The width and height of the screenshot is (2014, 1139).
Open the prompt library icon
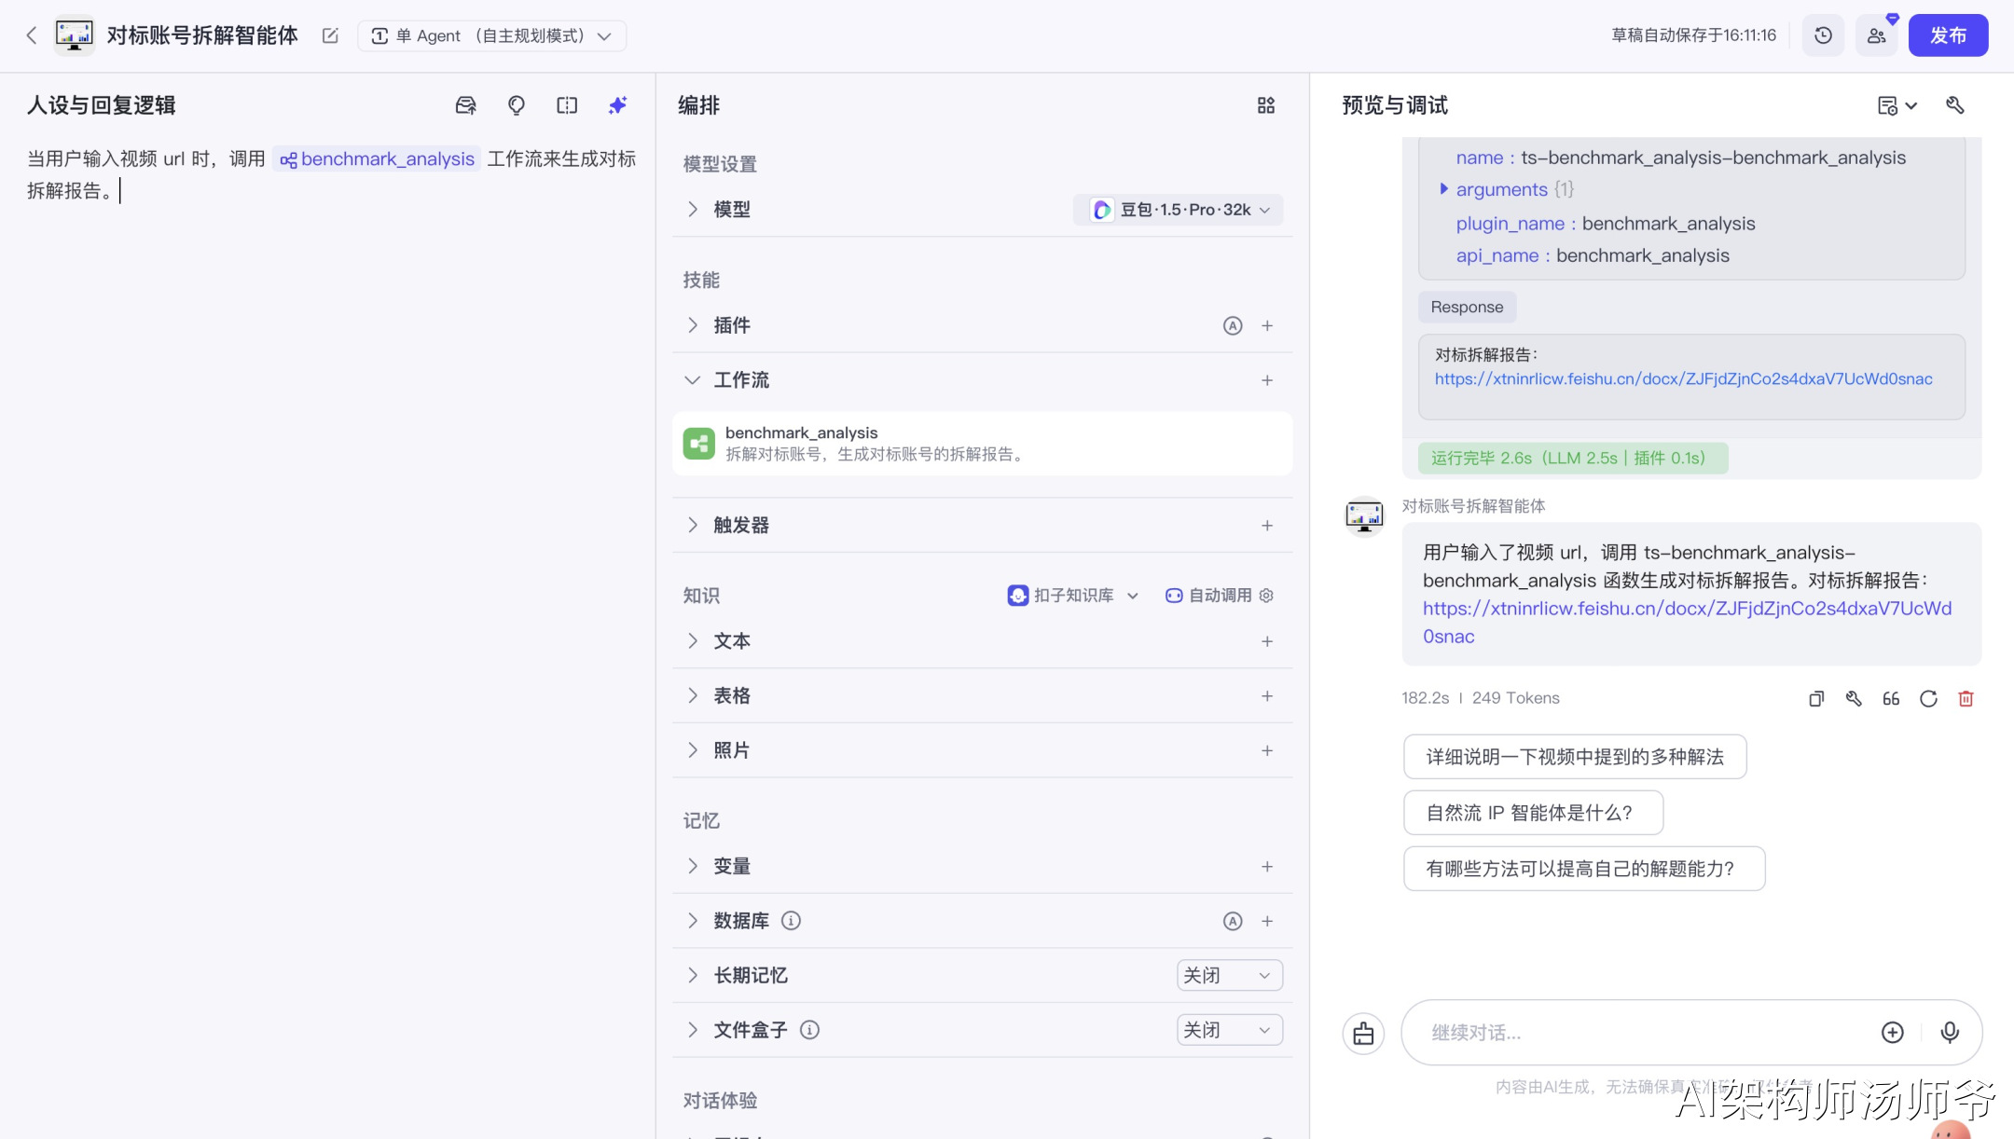click(465, 105)
